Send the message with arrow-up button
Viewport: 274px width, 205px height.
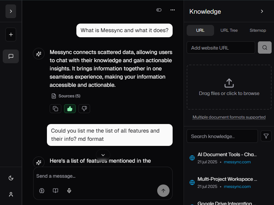163,191
